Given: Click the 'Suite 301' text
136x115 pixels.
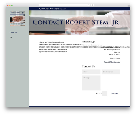Looking at the screenshot, I should coord(117,52).
